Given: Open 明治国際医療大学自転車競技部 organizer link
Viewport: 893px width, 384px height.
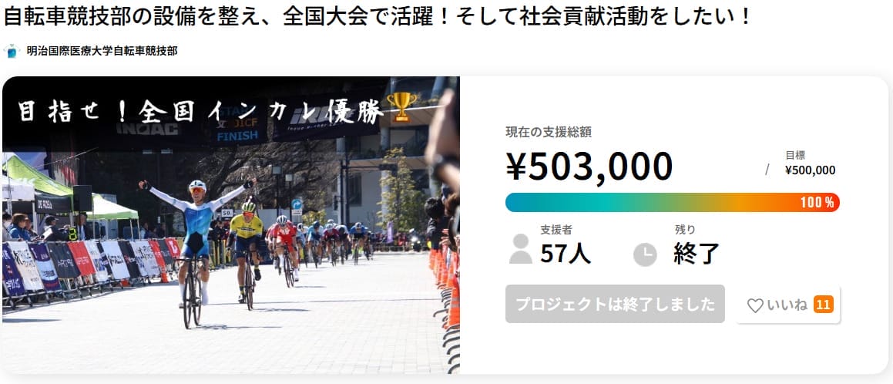Looking at the screenshot, I should point(102,51).
